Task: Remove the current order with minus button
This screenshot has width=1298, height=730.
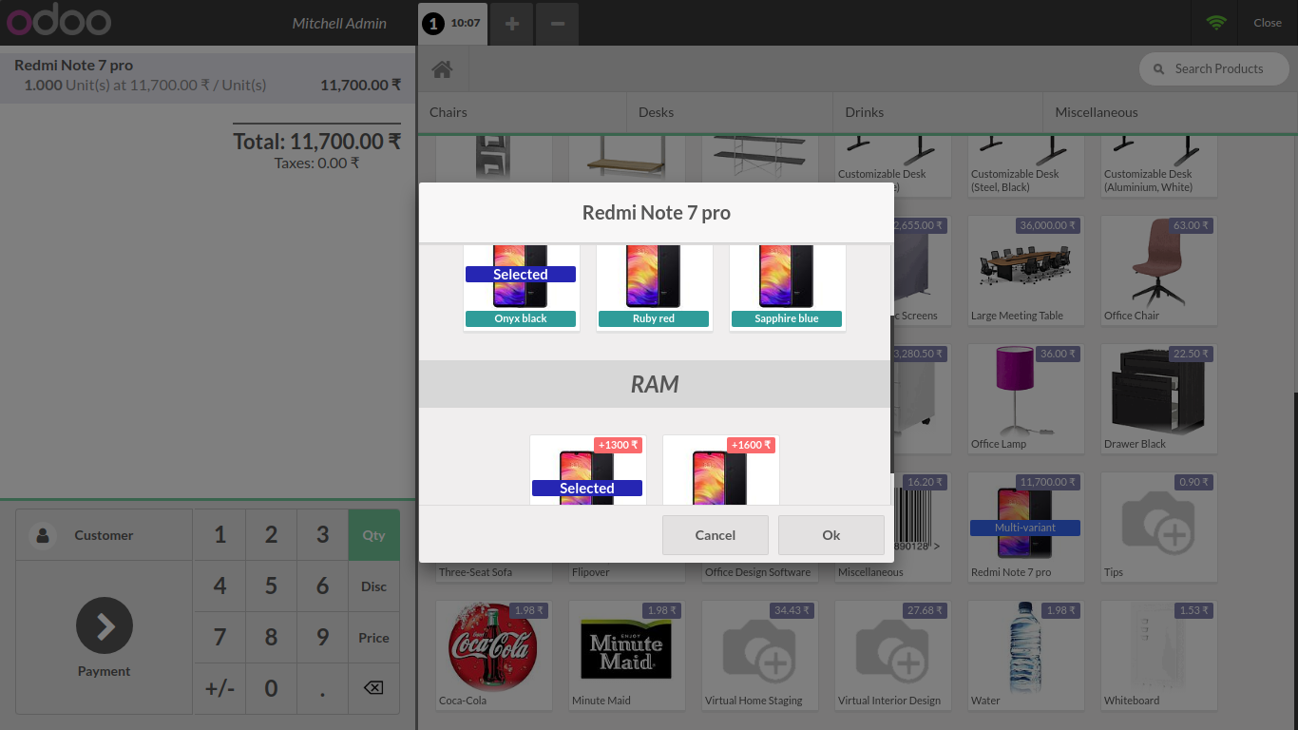Action: pyautogui.click(x=558, y=23)
